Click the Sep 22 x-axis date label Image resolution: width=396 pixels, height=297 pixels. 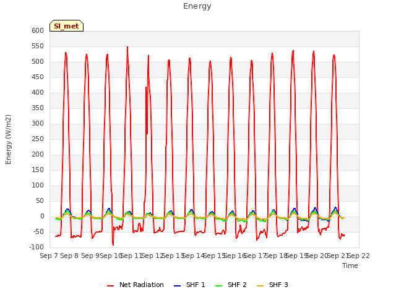coord(359,256)
